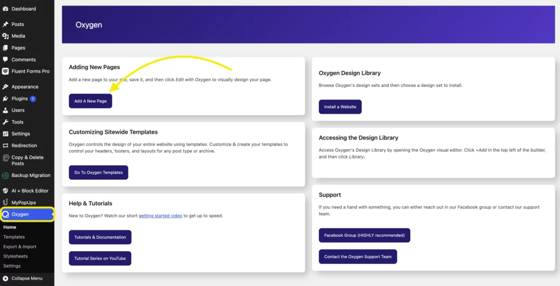Open the Appearance menu label
The width and height of the screenshot is (560, 286).
tap(25, 87)
